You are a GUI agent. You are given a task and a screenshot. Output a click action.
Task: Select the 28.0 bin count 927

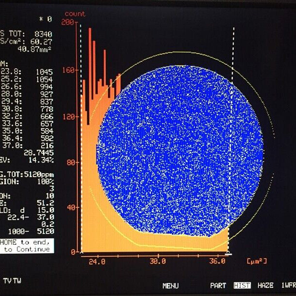click(x=46, y=94)
